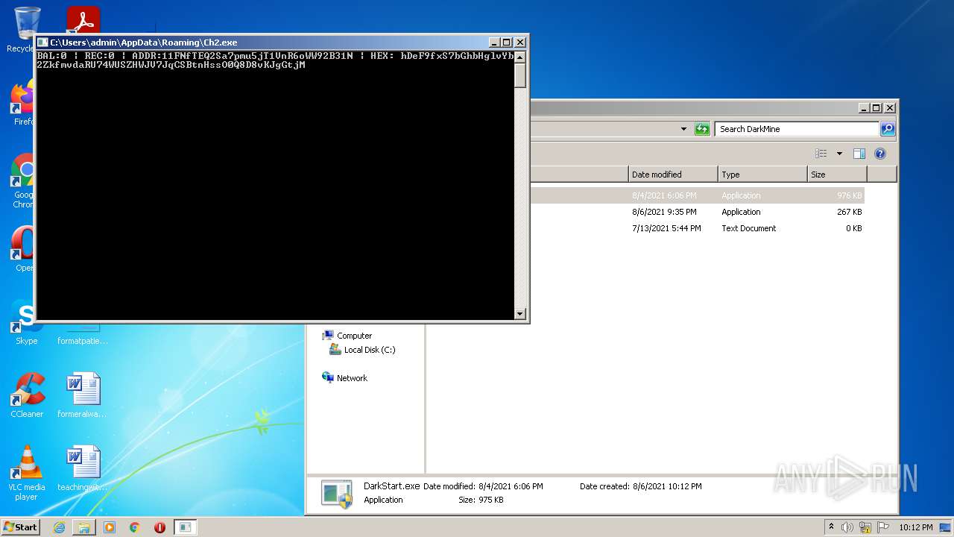This screenshot has height=537, width=954.
Task: Select Local Disk (C:) in navigation pane
Action: point(370,350)
